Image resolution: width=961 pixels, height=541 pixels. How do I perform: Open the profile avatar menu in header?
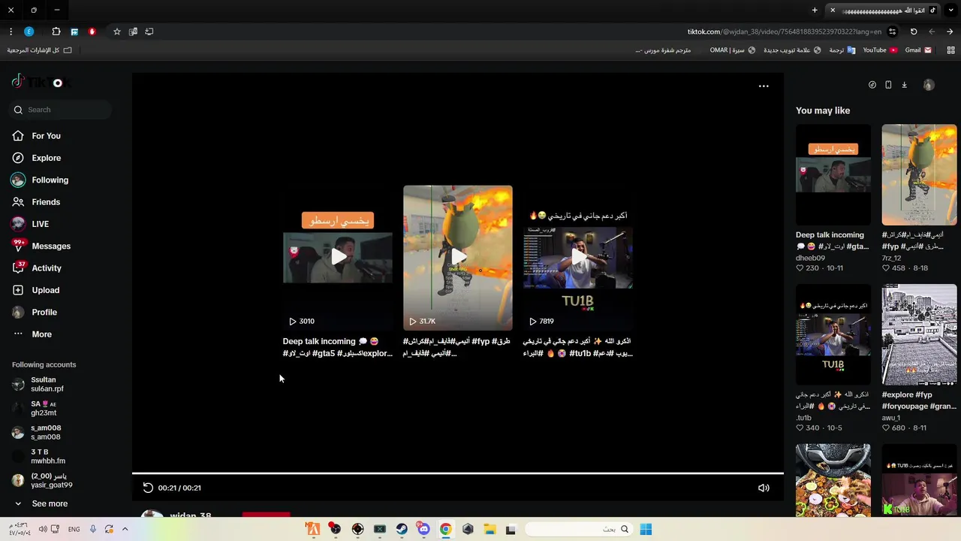(x=929, y=85)
